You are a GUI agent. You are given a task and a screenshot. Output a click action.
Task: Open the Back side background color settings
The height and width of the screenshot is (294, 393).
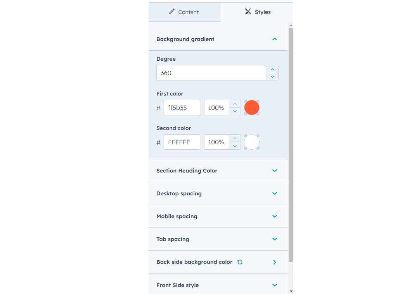[x=275, y=262]
